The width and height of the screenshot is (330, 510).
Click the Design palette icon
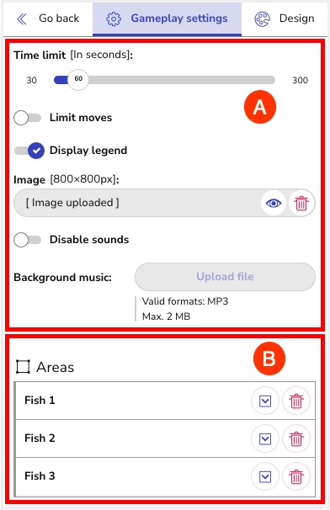point(262,19)
